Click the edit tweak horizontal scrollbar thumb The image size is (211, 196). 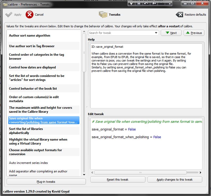pyautogui.click(x=140, y=172)
